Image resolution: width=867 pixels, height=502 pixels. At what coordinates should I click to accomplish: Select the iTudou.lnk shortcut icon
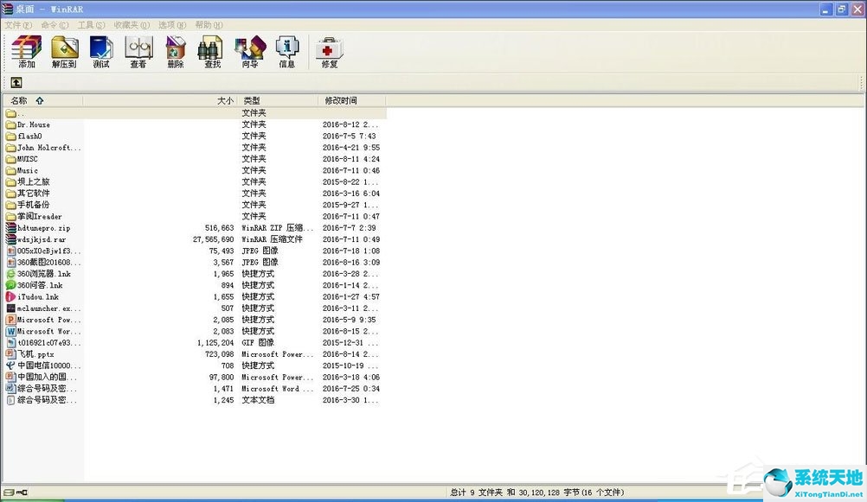point(10,296)
